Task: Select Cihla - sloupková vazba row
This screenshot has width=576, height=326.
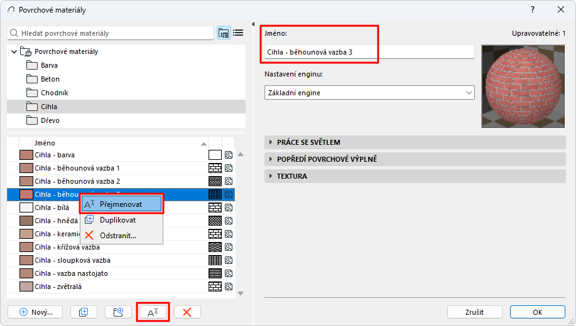Action: coord(121,260)
